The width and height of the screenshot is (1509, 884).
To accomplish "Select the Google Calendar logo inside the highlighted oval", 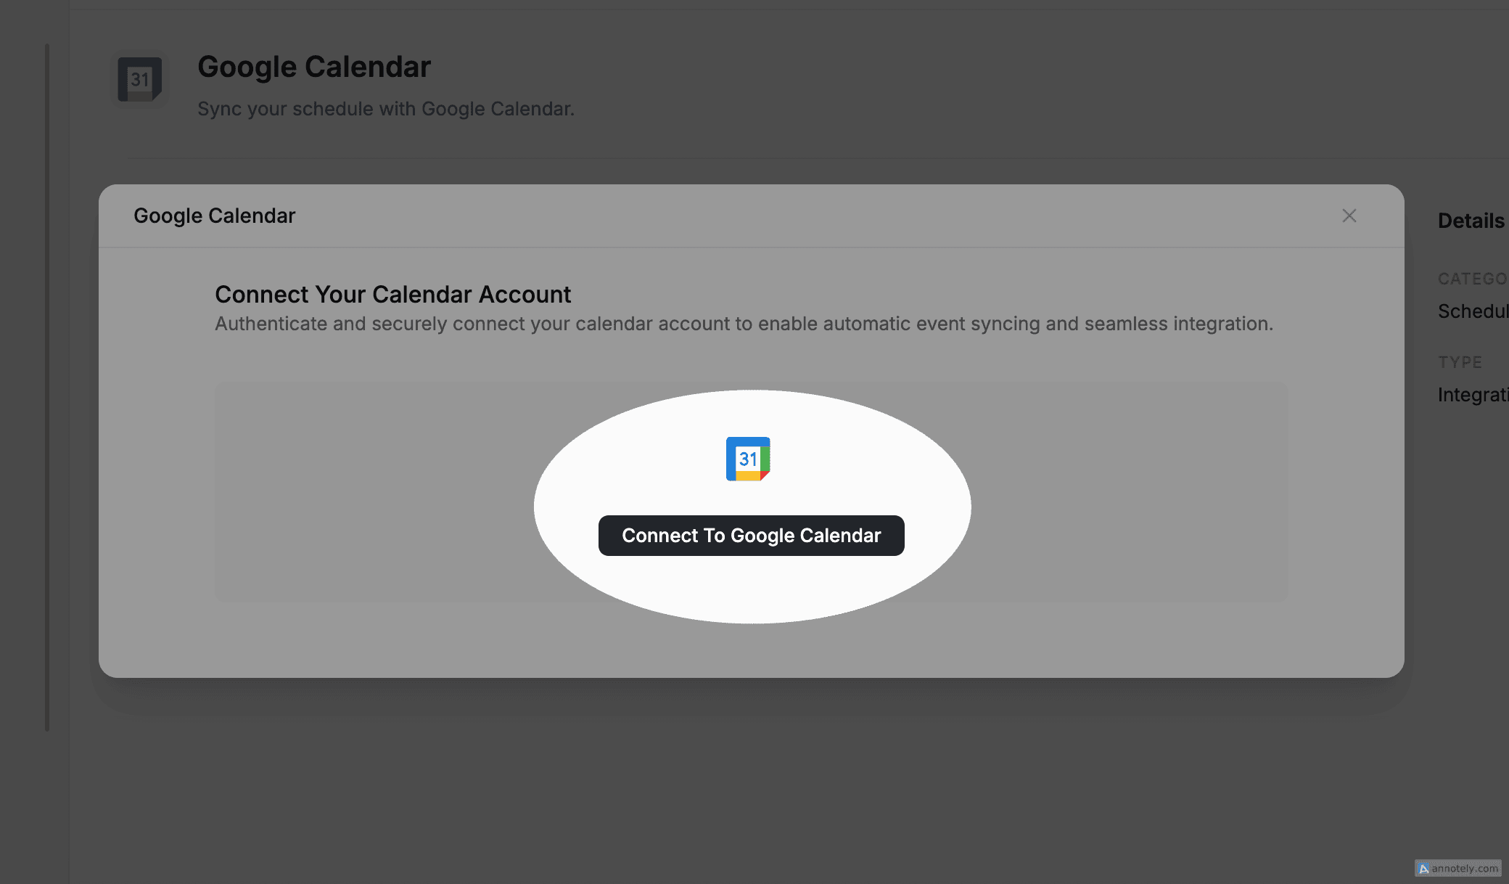I will (x=748, y=459).
